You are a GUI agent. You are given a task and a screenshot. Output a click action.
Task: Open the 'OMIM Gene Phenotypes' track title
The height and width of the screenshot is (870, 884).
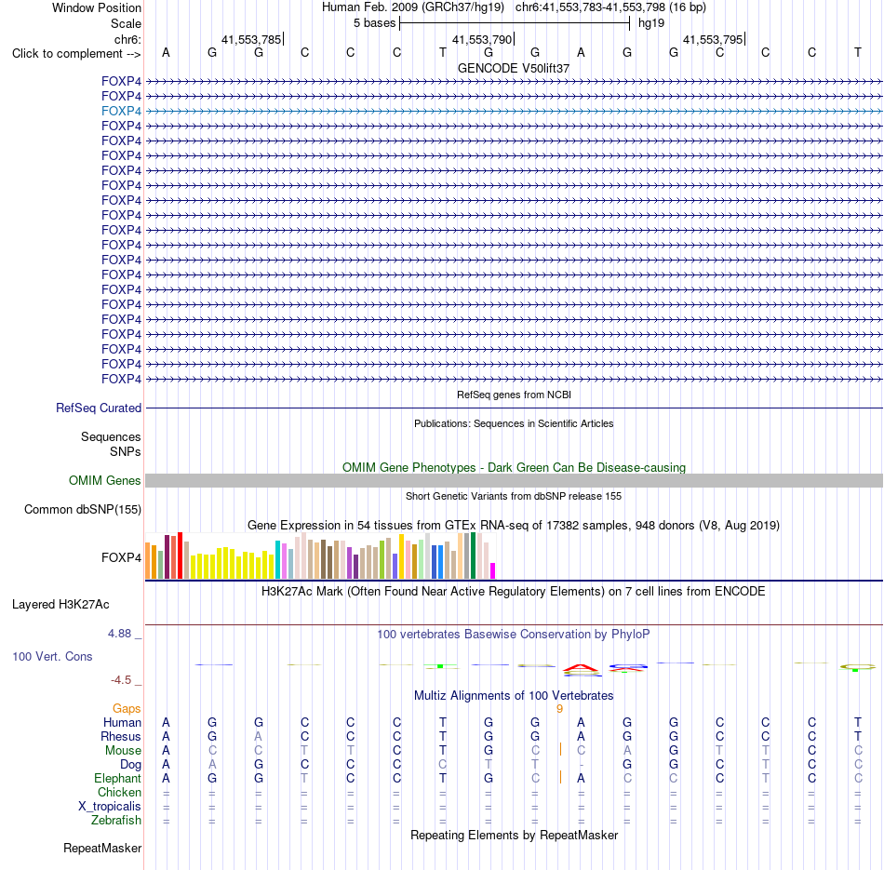(514, 467)
